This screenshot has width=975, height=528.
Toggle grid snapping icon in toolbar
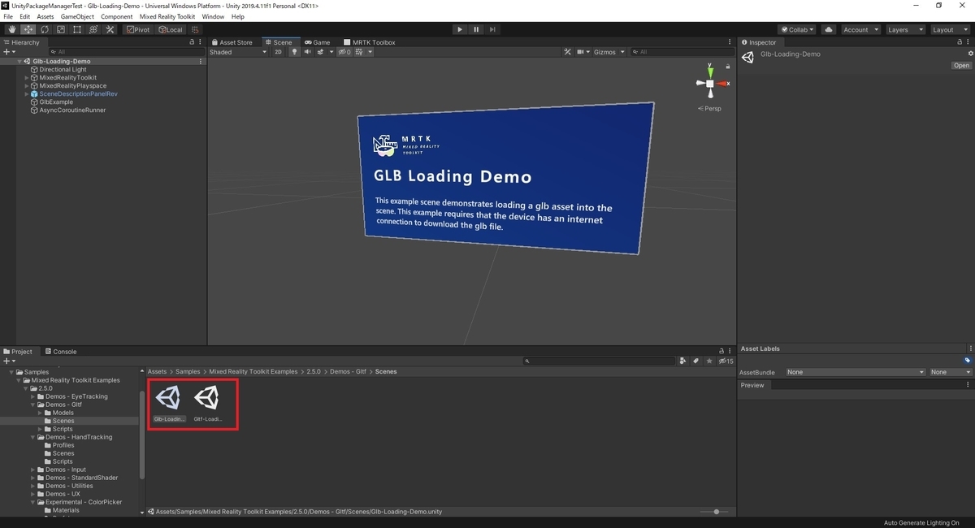[195, 29]
